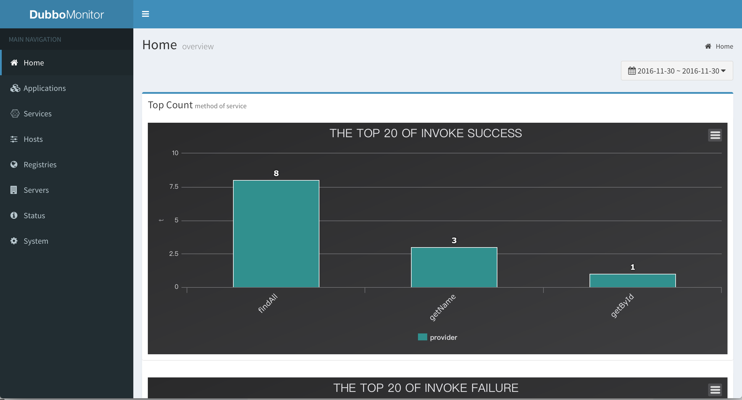Click the Home icon in the sidebar
Image resolution: width=742 pixels, height=400 pixels.
pos(14,63)
